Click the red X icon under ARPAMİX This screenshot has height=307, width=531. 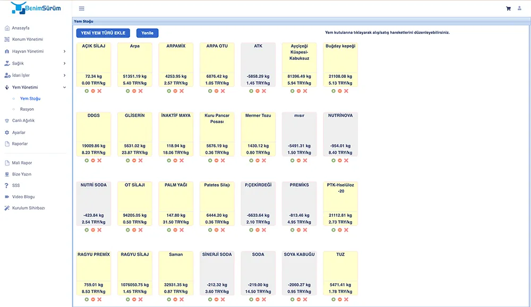click(182, 91)
